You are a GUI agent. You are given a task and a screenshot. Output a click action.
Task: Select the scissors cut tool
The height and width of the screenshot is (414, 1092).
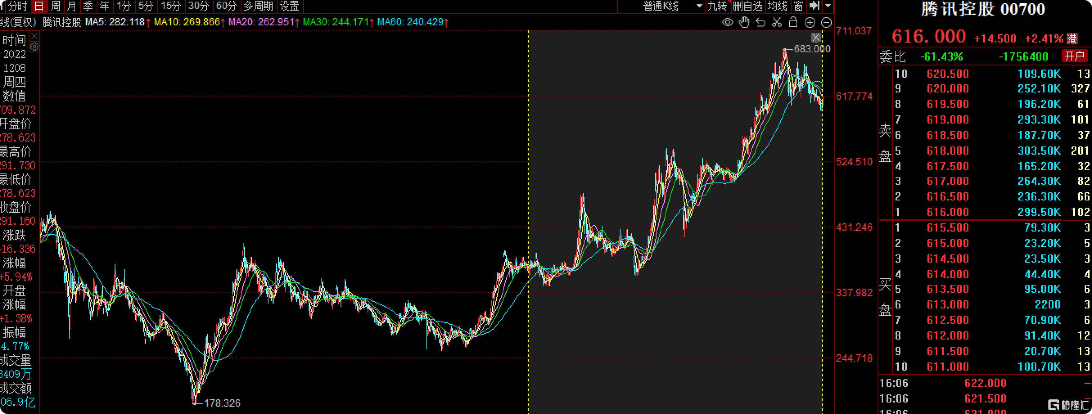pos(776,22)
